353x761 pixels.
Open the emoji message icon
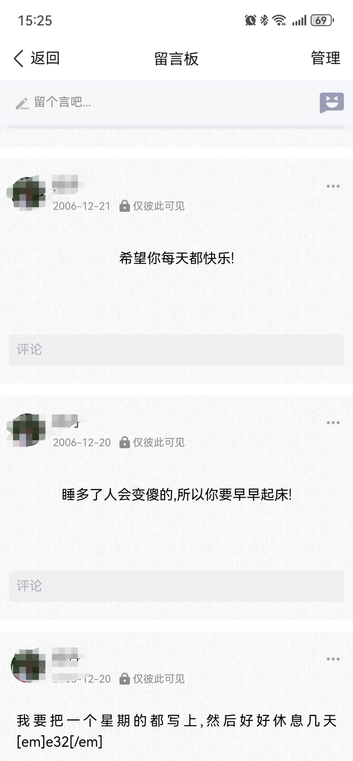coord(331,103)
